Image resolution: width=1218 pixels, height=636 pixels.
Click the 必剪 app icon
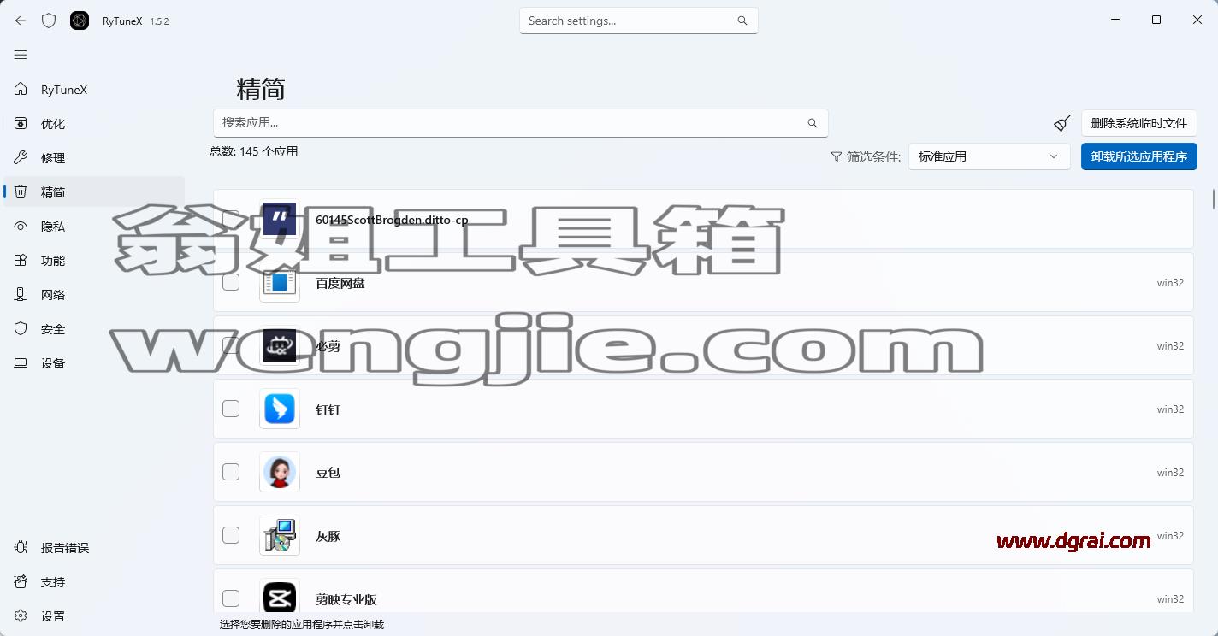(x=280, y=346)
